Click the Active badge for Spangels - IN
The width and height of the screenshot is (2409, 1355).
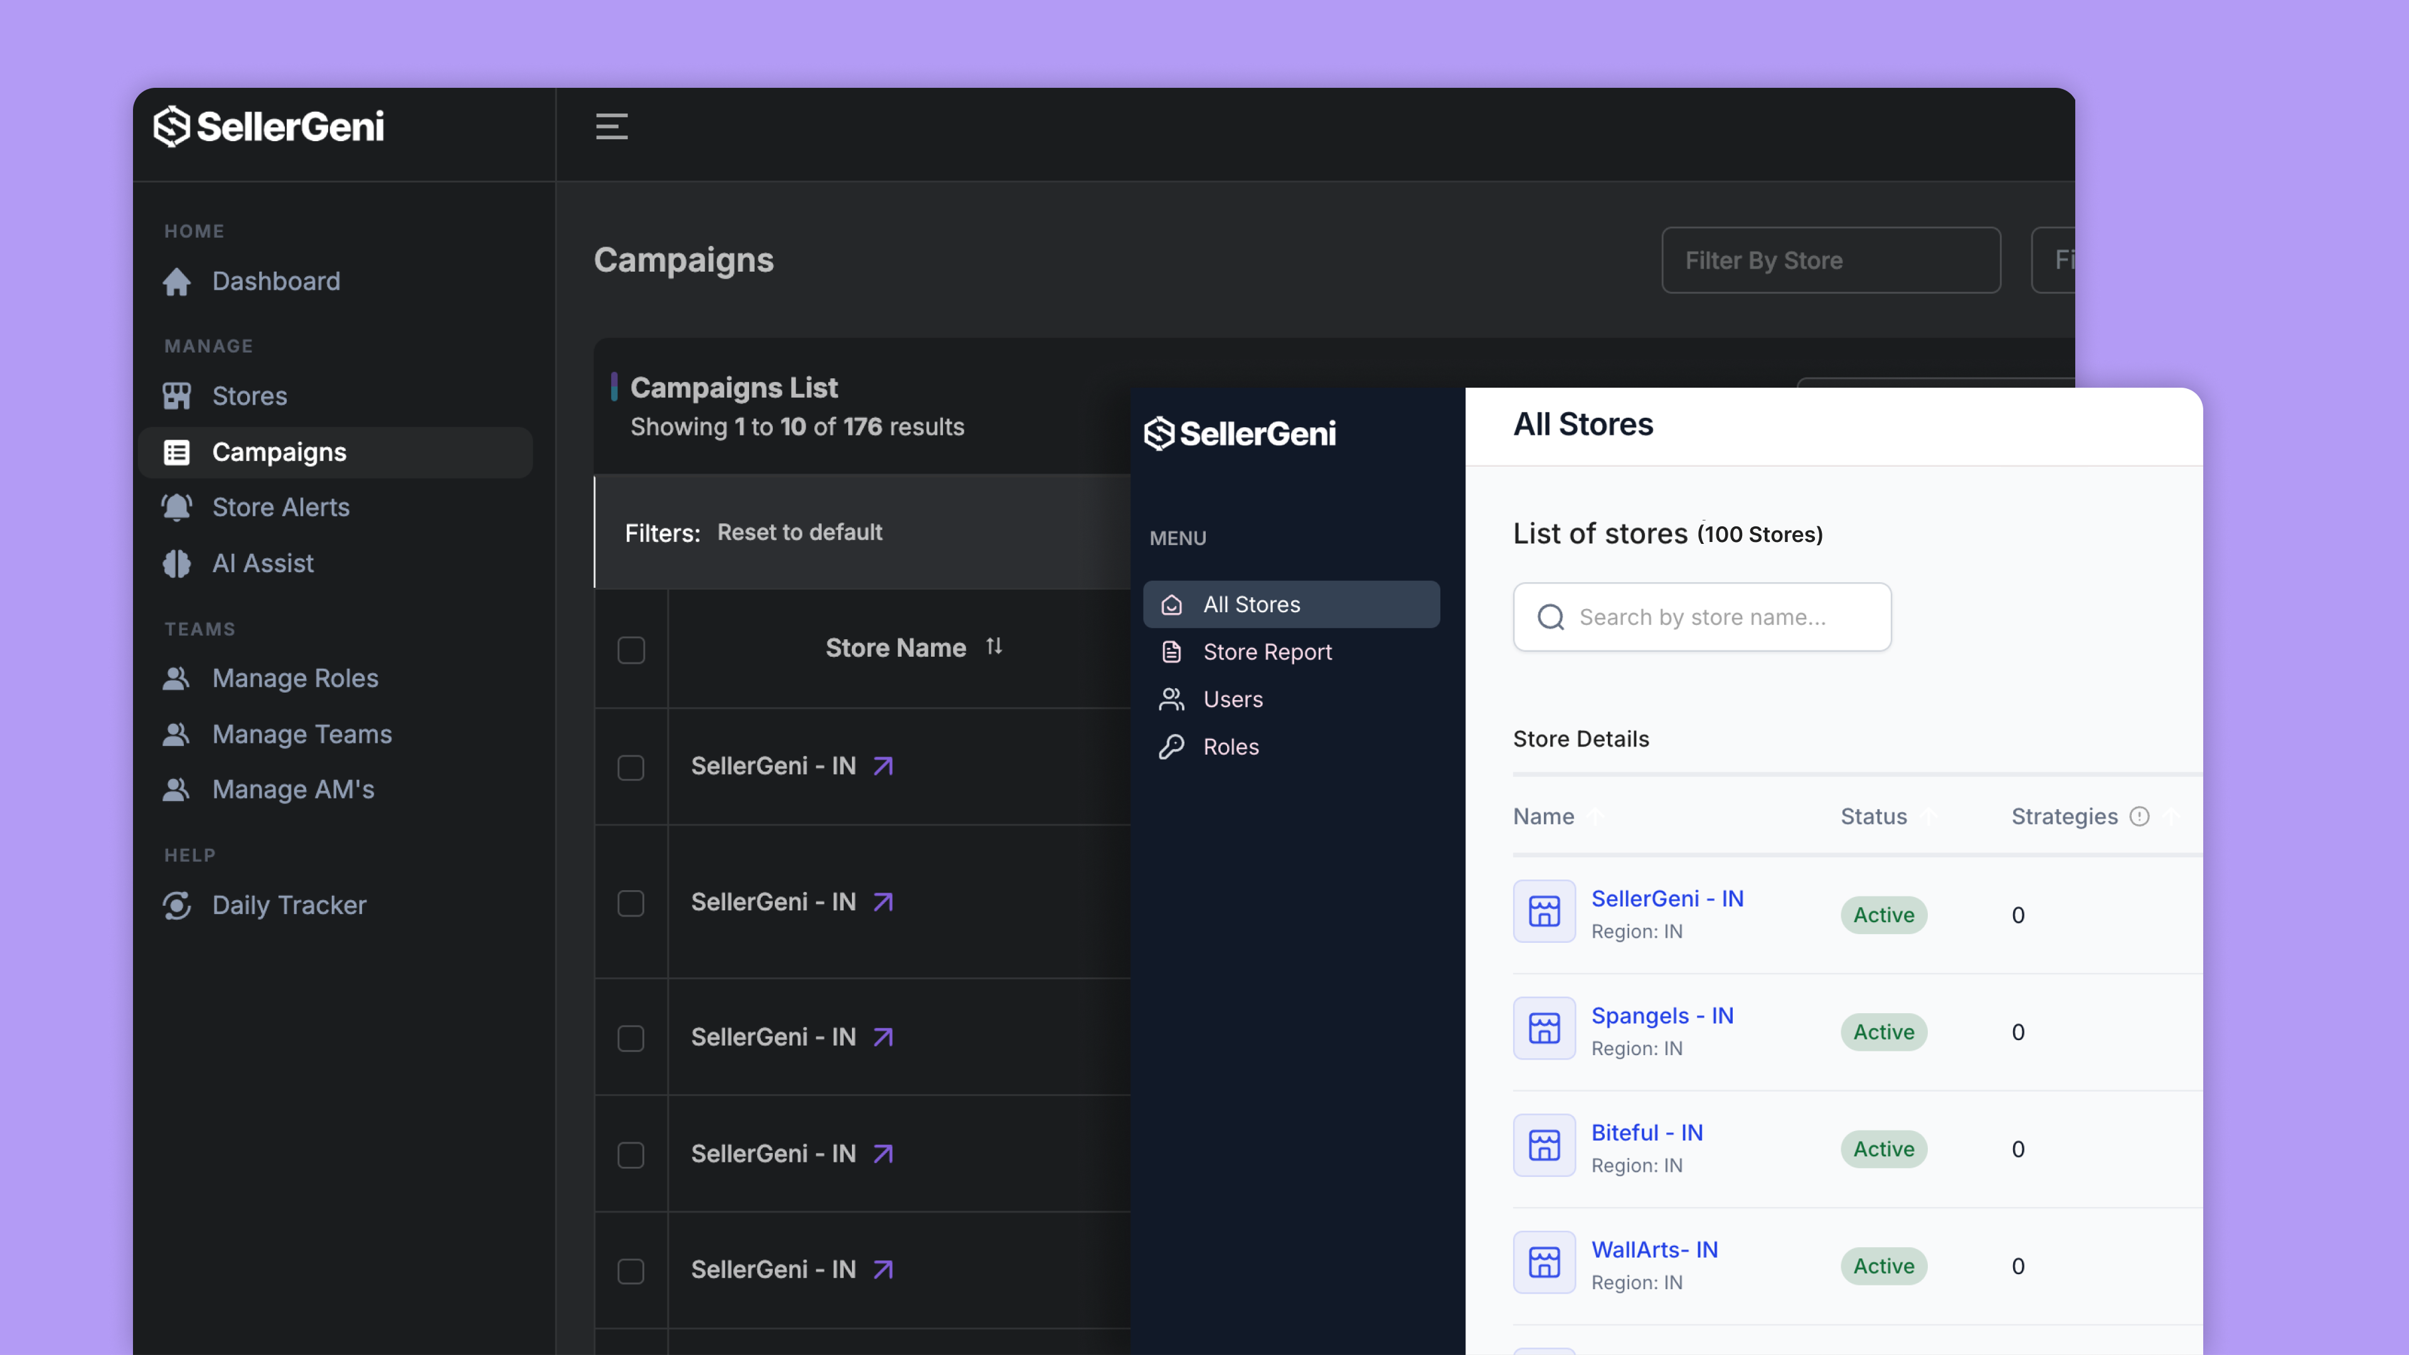click(x=1883, y=1033)
